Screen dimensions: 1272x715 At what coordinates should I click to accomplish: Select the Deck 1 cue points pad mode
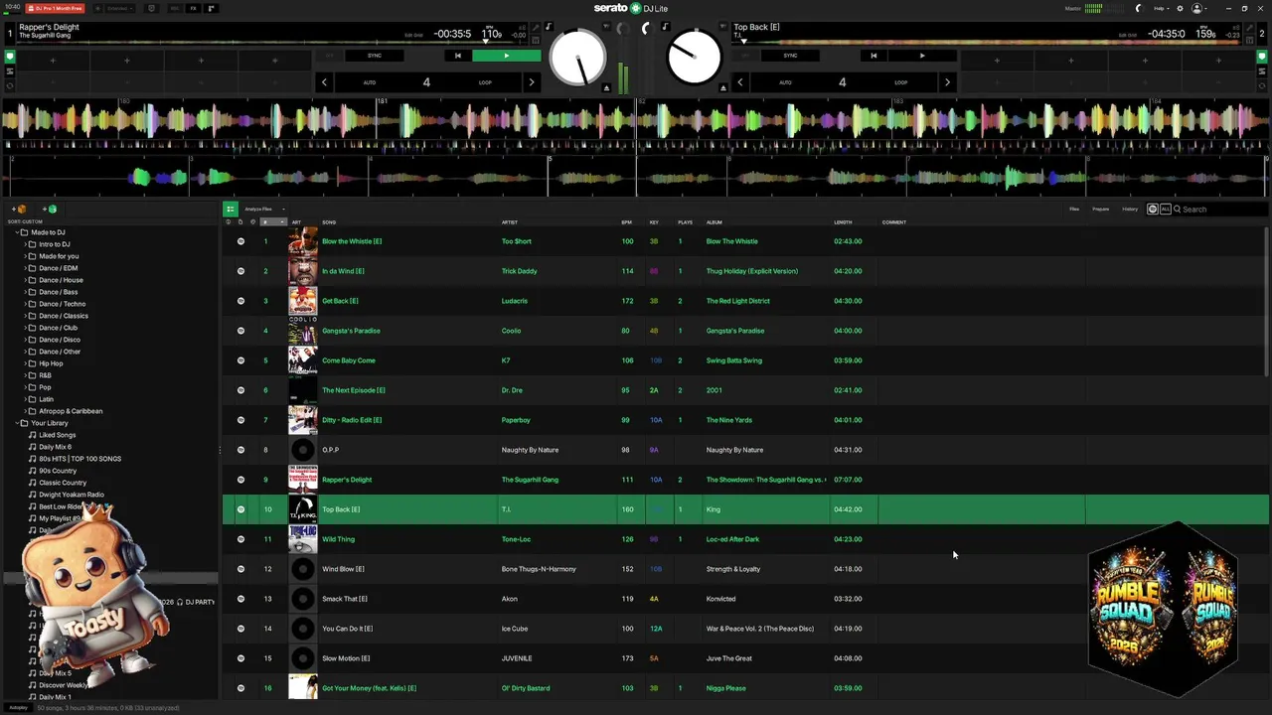[x=10, y=57]
